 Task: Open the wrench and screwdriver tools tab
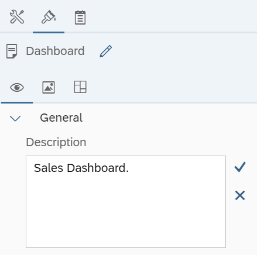pos(17,17)
